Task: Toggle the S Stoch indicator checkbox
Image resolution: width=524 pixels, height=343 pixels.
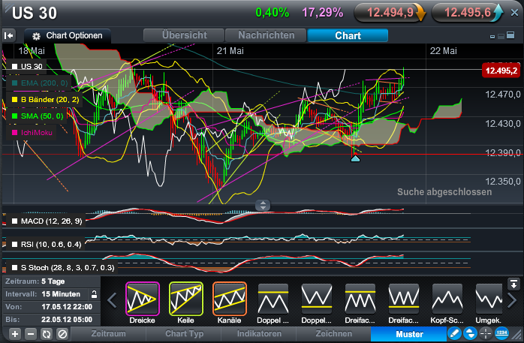Action: [15, 267]
